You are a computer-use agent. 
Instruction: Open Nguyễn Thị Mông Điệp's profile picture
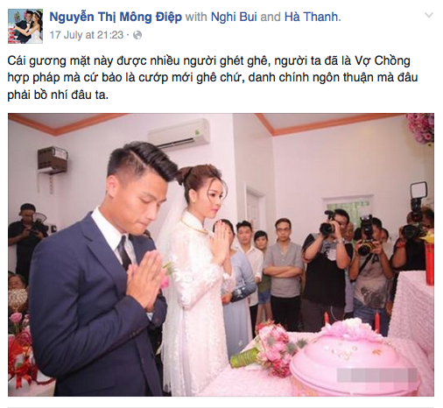point(25,26)
